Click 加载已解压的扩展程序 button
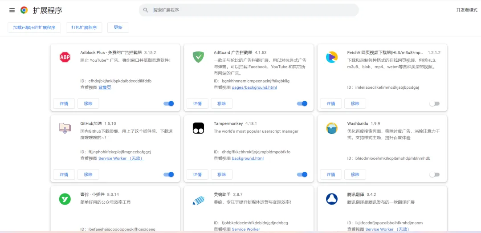The height and width of the screenshot is (233, 481). click(34, 28)
